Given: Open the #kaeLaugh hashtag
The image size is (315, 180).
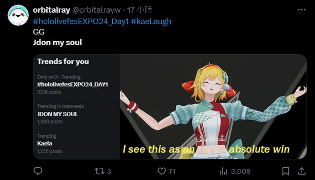Looking at the screenshot, I should [151, 21].
